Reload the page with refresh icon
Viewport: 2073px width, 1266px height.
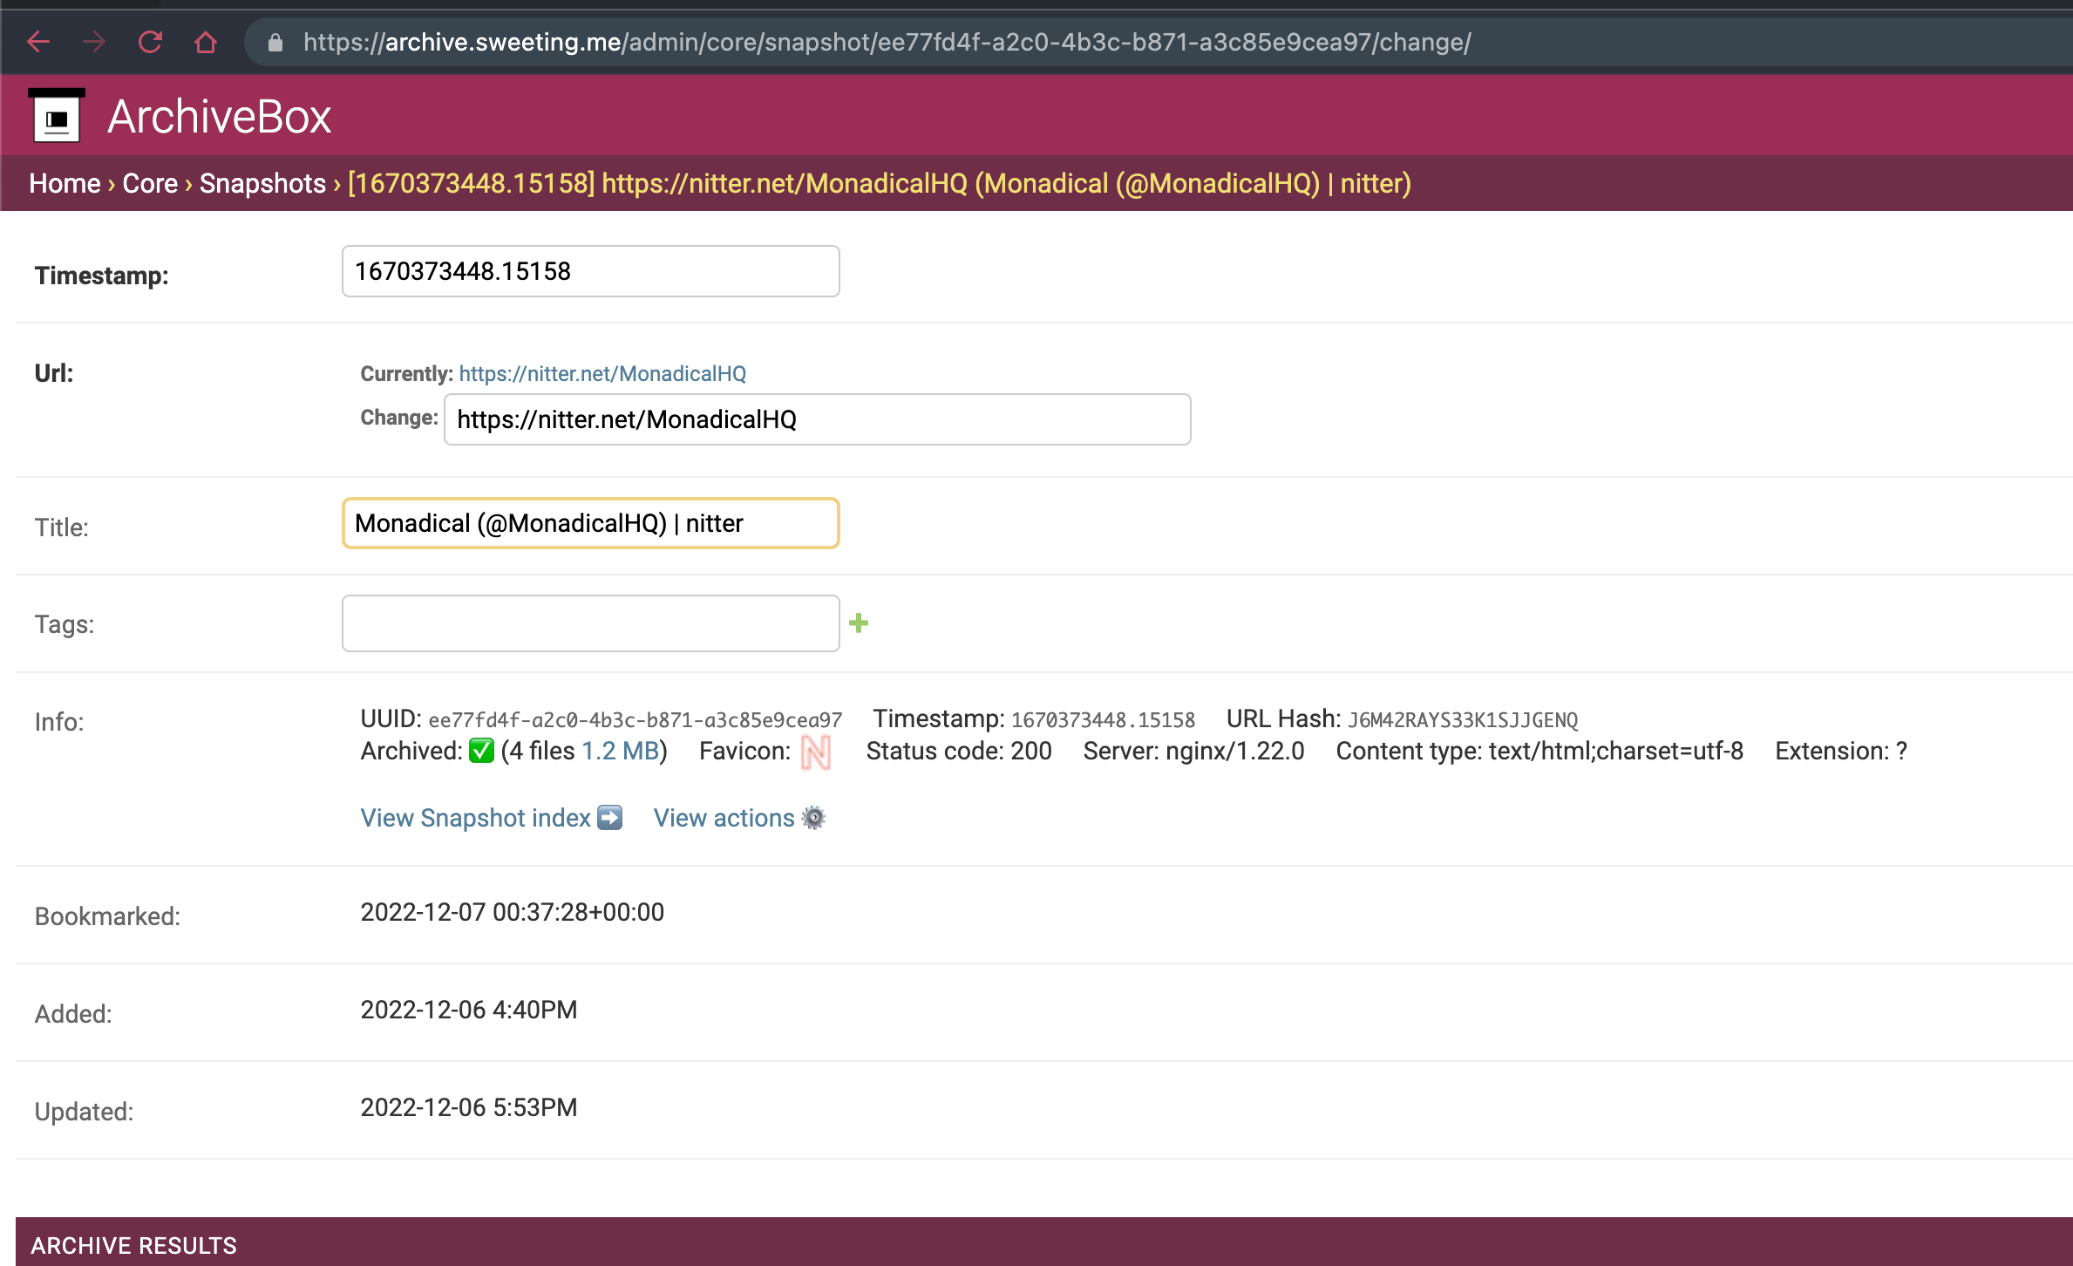tap(150, 42)
